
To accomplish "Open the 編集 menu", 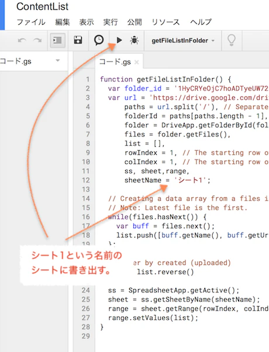I will click(63, 22).
